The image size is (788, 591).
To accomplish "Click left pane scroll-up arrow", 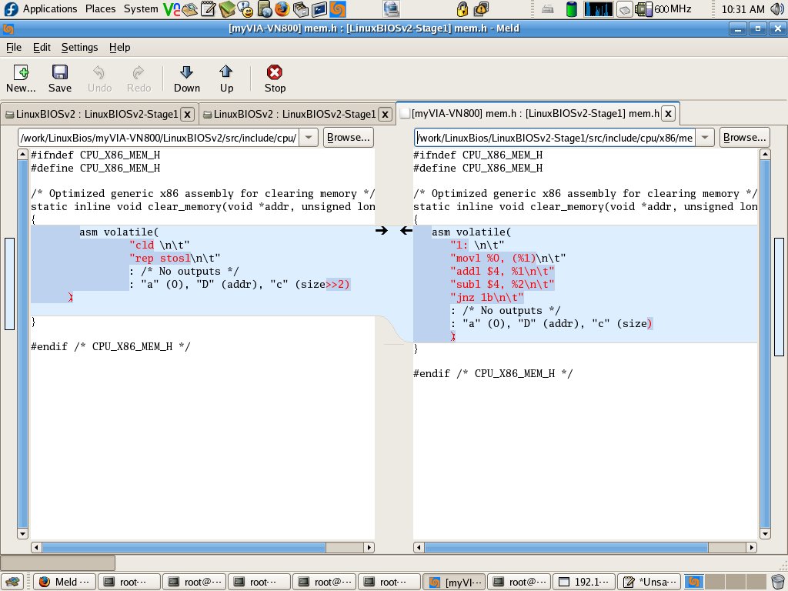I will [x=22, y=154].
